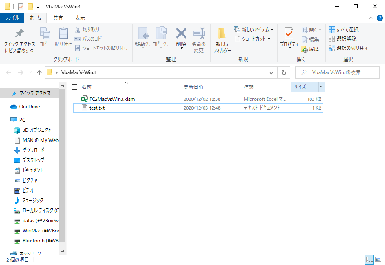The image size is (385, 265).
Task: Open the 共有 ribbon tab
Action: click(58, 18)
